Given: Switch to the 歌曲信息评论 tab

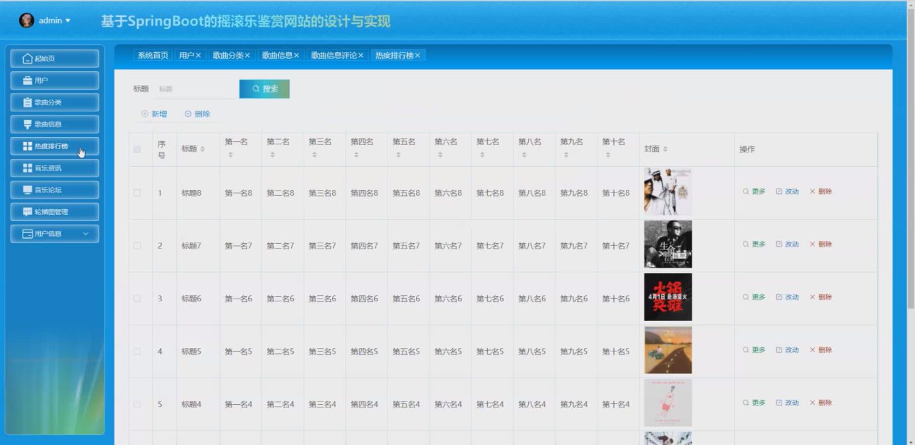Looking at the screenshot, I should [333, 55].
